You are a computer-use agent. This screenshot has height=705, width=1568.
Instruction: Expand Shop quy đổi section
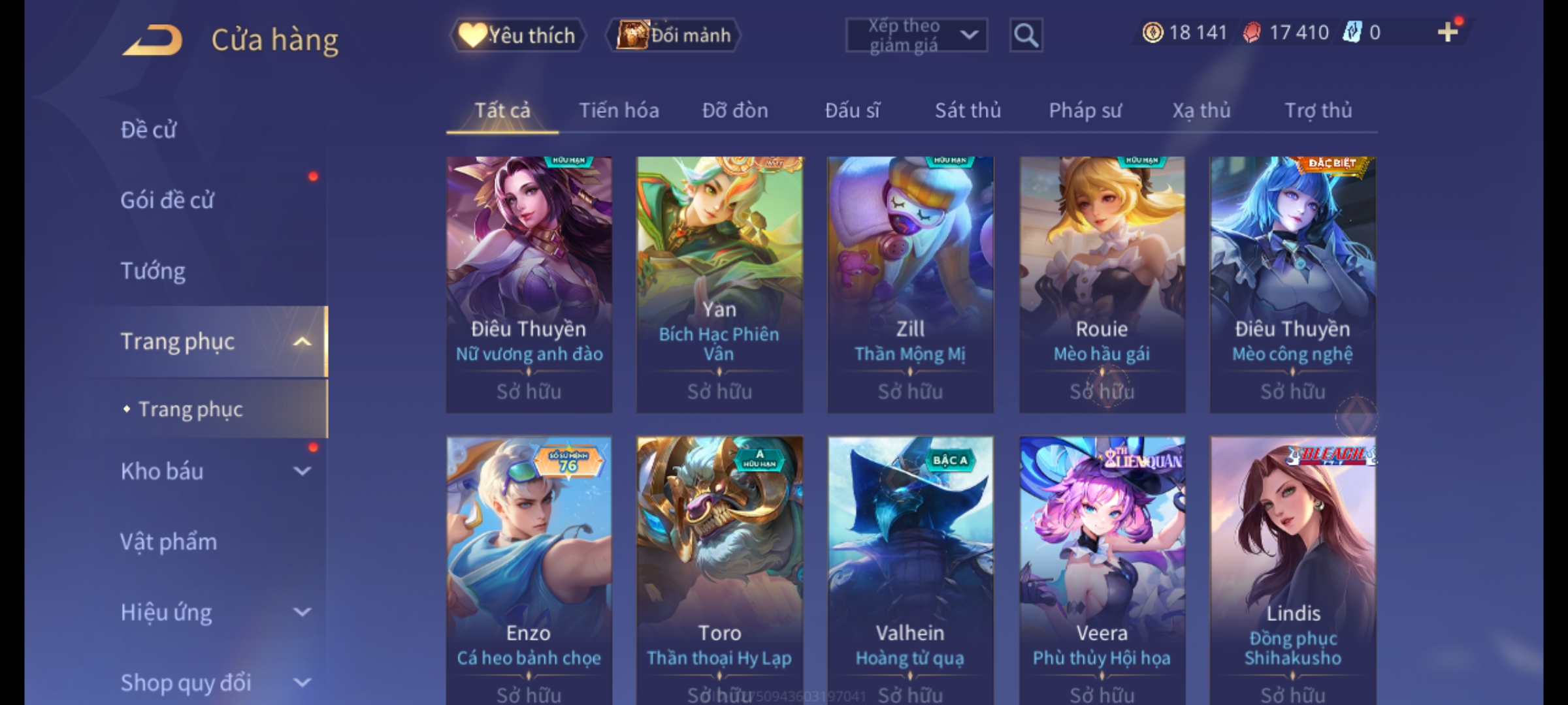point(302,682)
